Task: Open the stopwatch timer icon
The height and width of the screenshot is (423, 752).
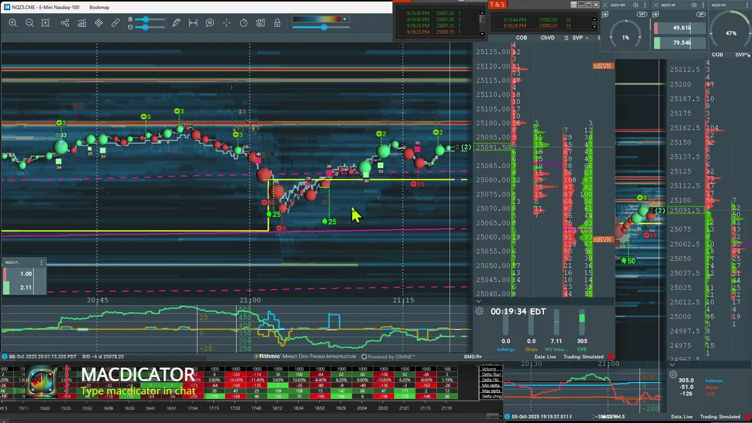Action: pos(244,23)
